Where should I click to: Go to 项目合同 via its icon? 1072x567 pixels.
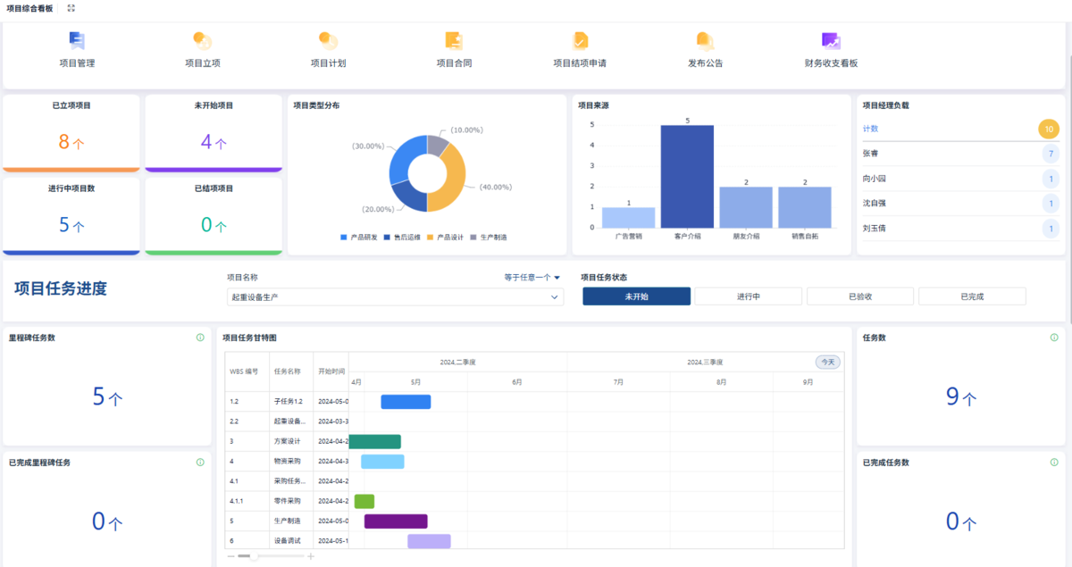pyautogui.click(x=454, y=41)
